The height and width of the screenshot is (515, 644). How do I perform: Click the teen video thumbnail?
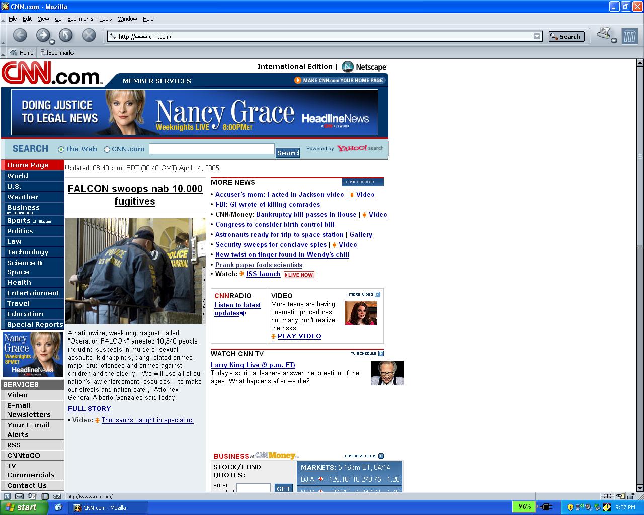[361, 313]
